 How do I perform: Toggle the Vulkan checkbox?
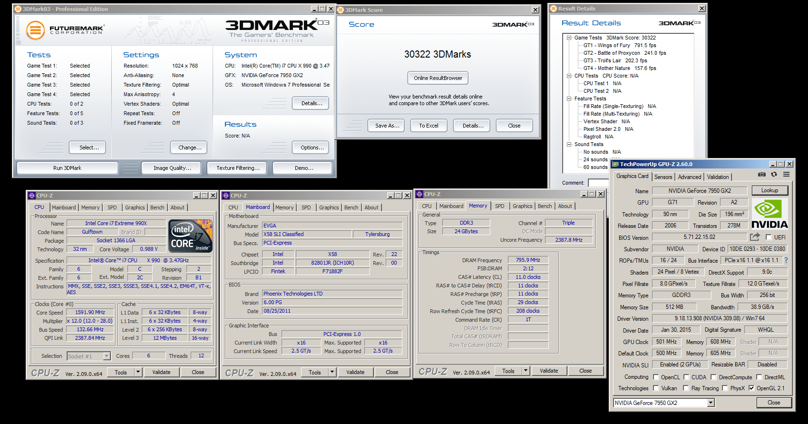(x=656, y=388)
